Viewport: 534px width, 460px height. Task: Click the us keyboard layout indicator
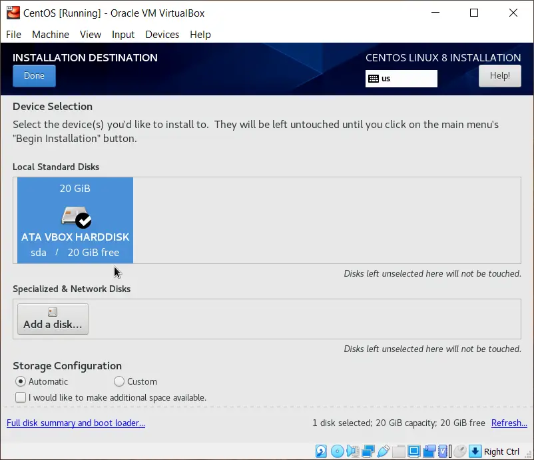401,79
